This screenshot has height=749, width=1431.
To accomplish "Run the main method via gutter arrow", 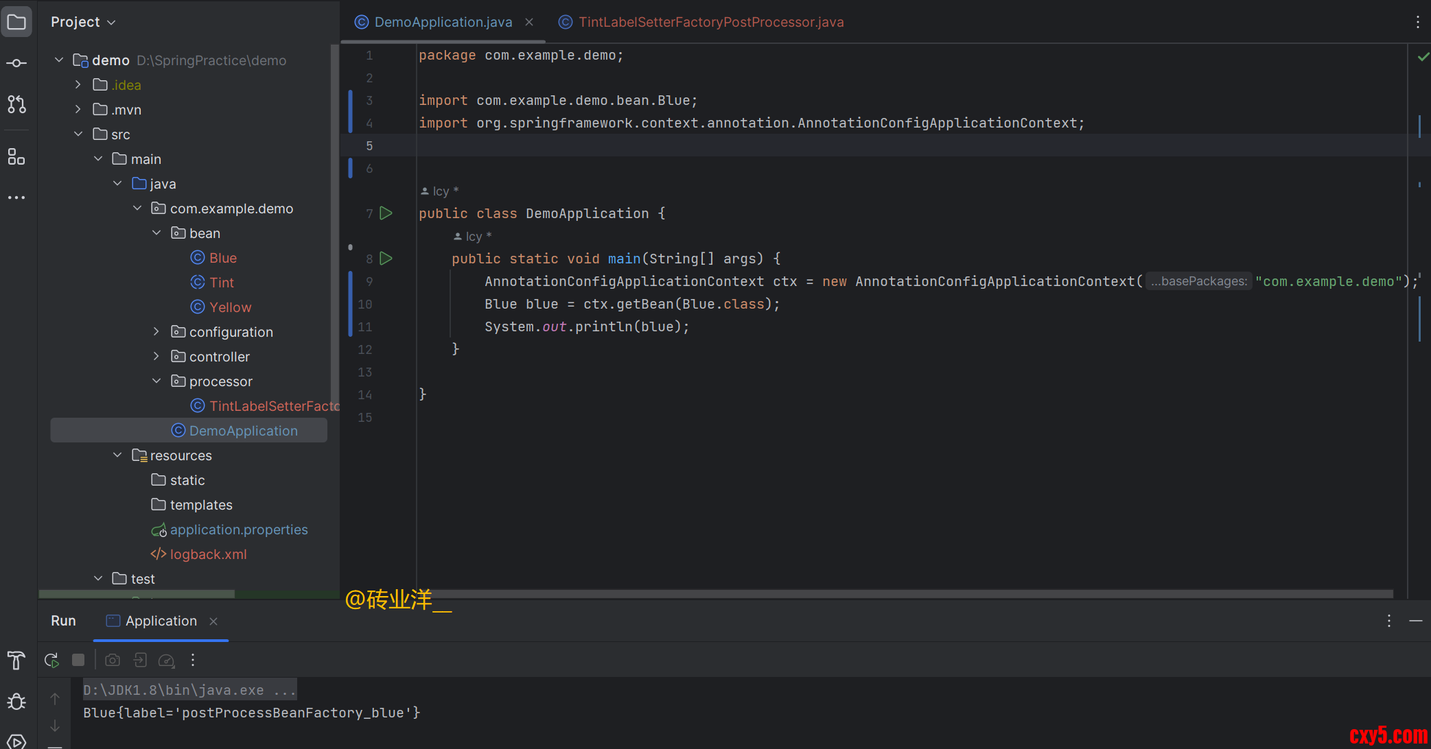I will [x=386, y=259].
